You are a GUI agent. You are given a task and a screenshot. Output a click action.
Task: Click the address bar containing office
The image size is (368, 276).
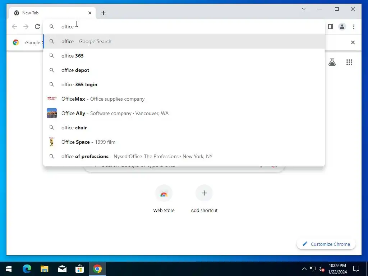pos(184,27)
